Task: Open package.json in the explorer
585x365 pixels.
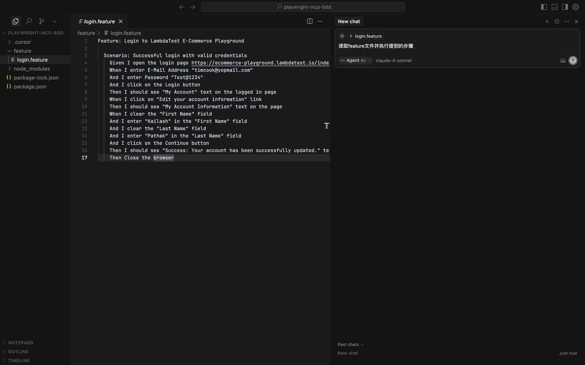Action: pyautogui.click(x=30, y=86)
